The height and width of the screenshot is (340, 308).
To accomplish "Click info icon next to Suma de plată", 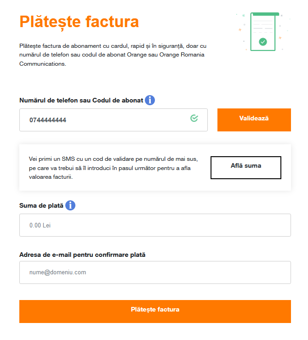I will pos(70,205).
